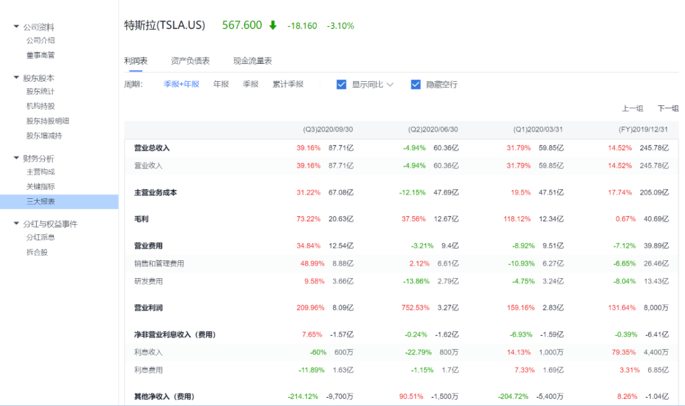Image resolution: width=685 pixels, height=406 pixels.
Task: Click the 73.22% 毛利 growth value
Action: (308, 219)
